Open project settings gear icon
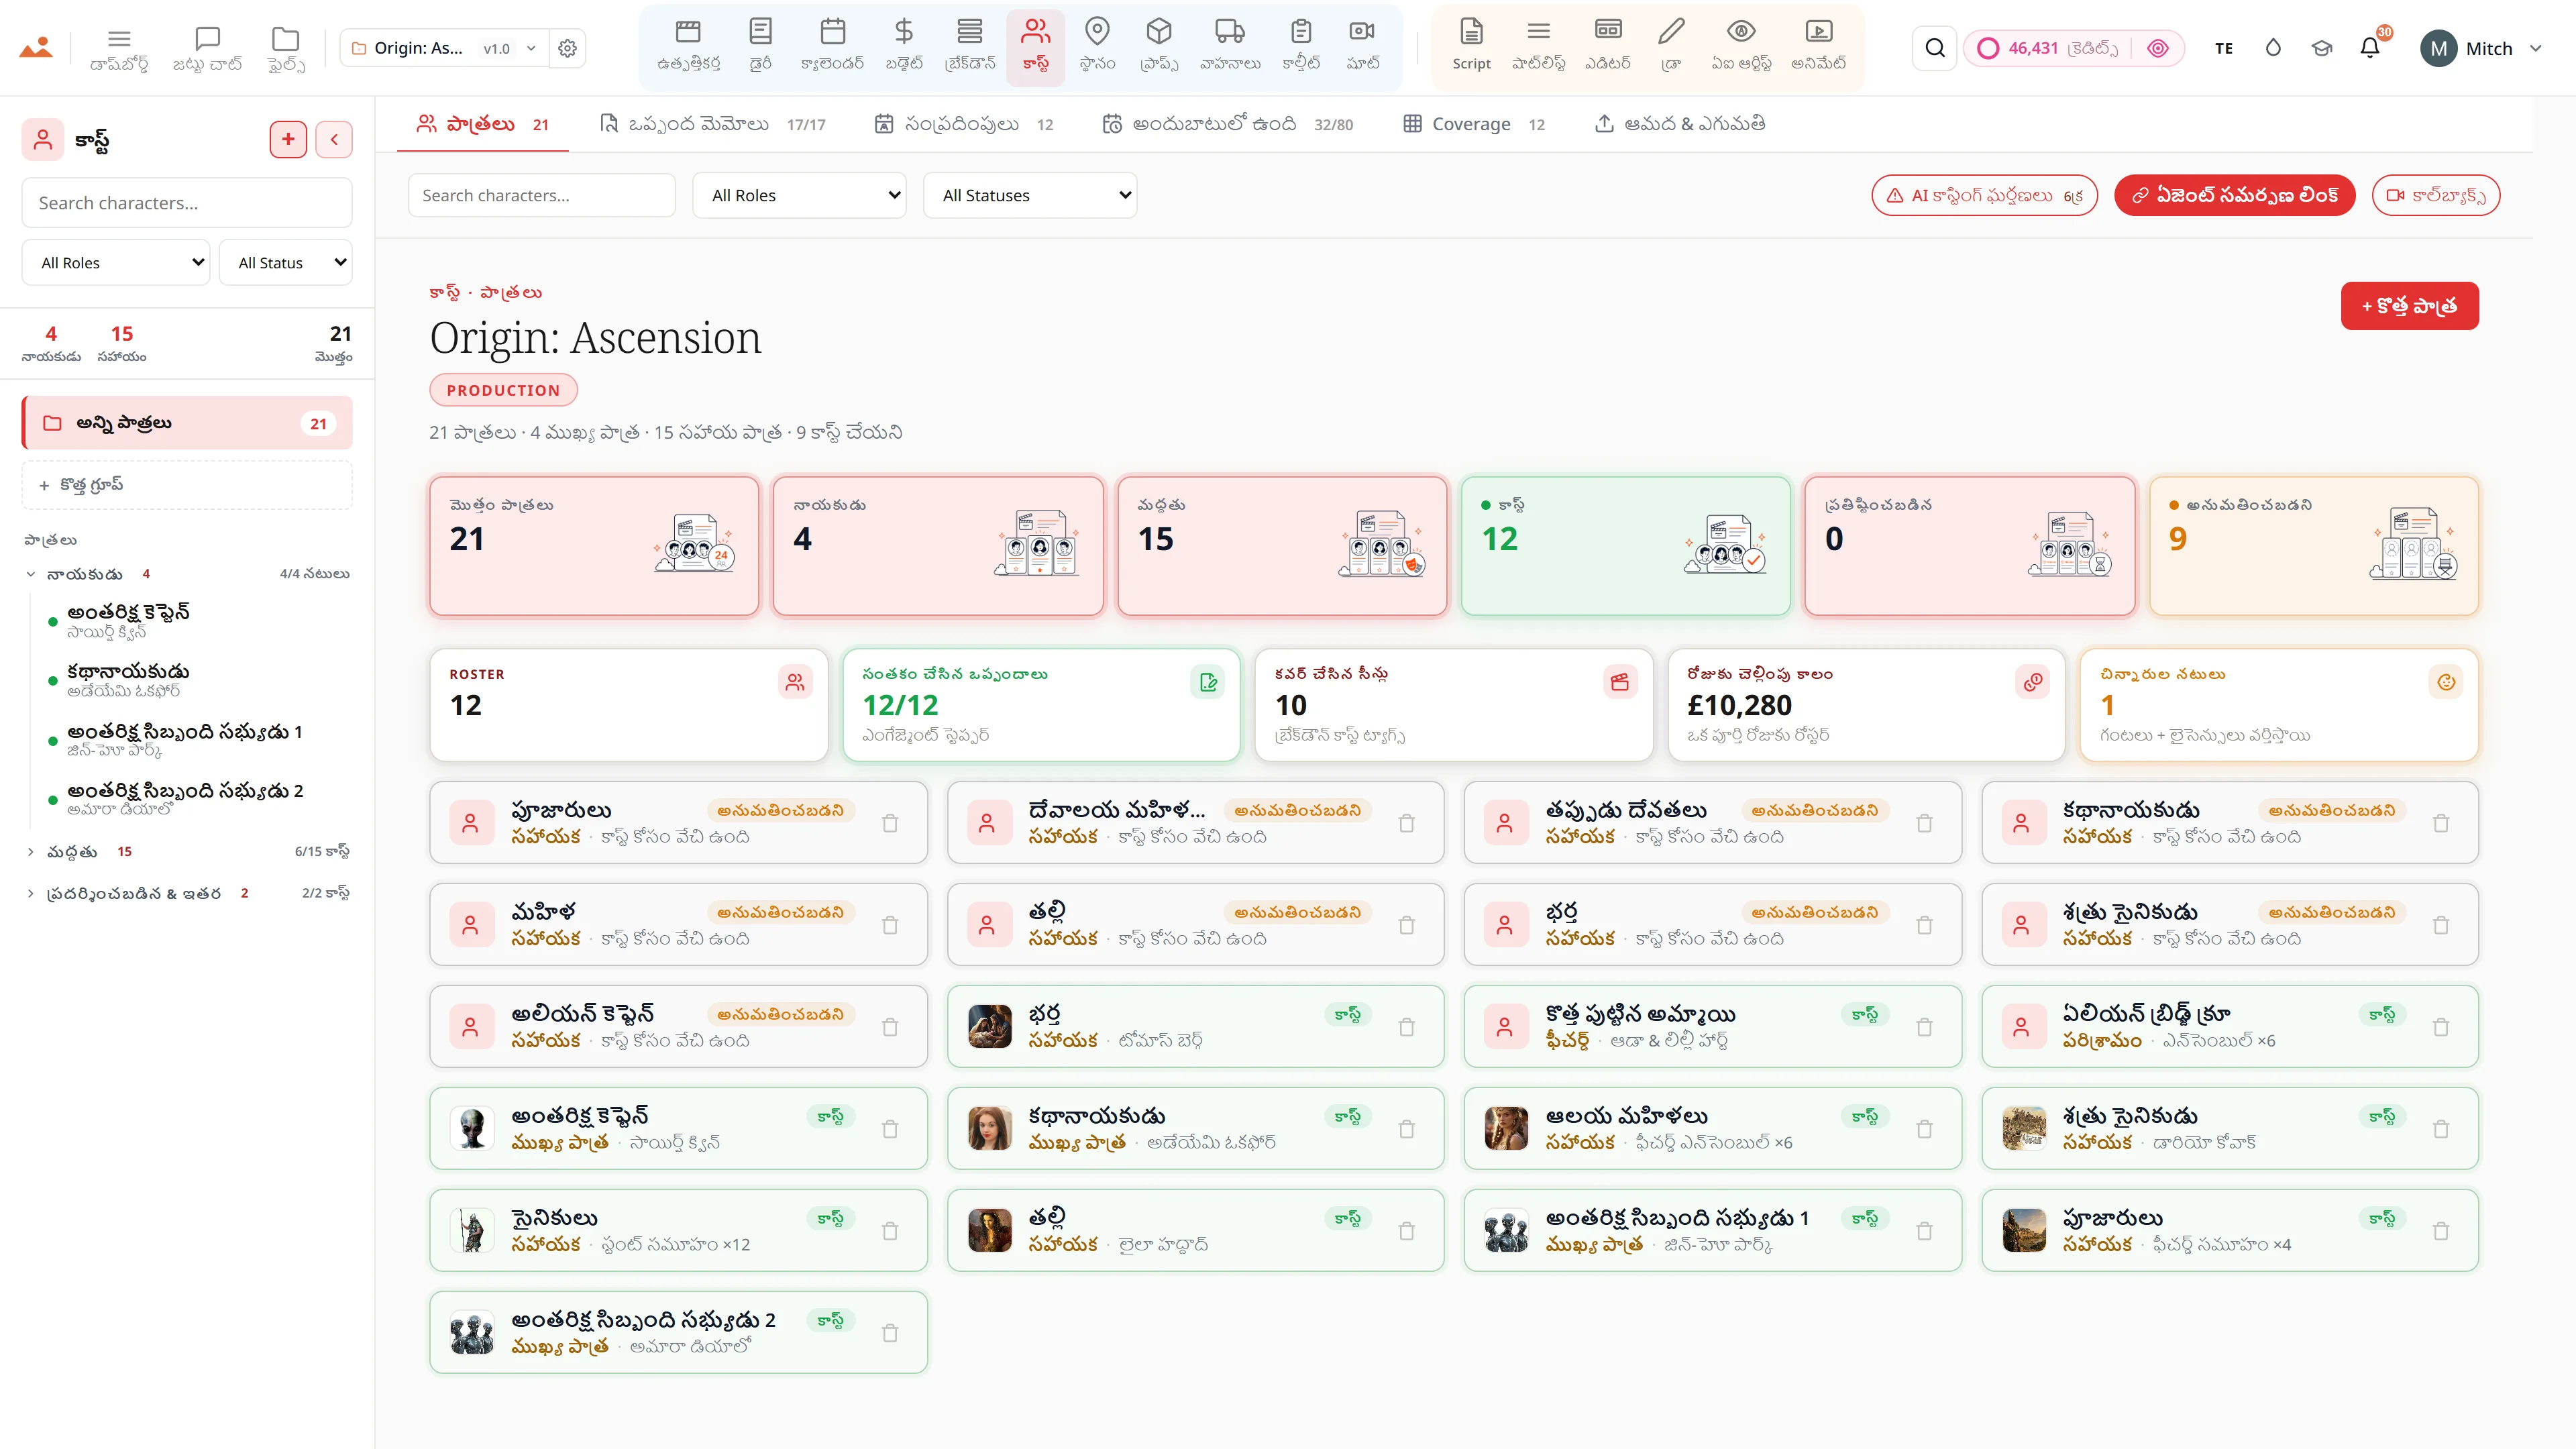Viewport: 2576px width, 1449px height. click(x=567, y=48)
